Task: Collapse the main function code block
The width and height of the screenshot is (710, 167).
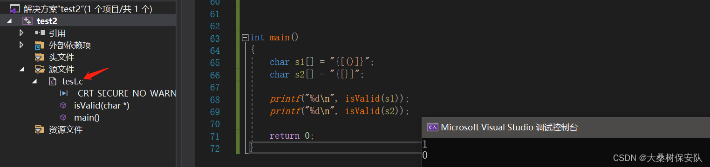Action: point(245,38)
